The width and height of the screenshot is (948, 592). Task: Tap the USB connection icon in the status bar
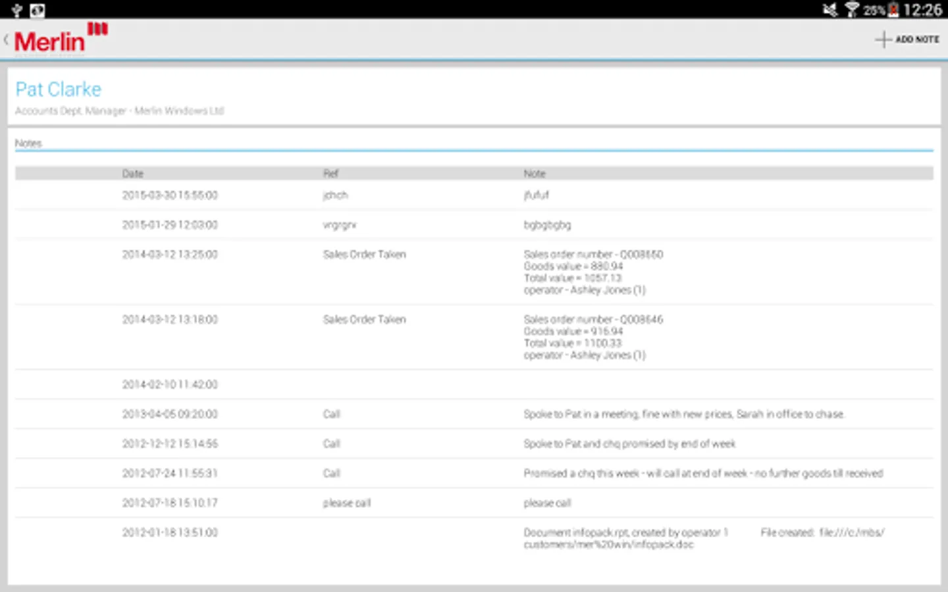click(16, 11)
